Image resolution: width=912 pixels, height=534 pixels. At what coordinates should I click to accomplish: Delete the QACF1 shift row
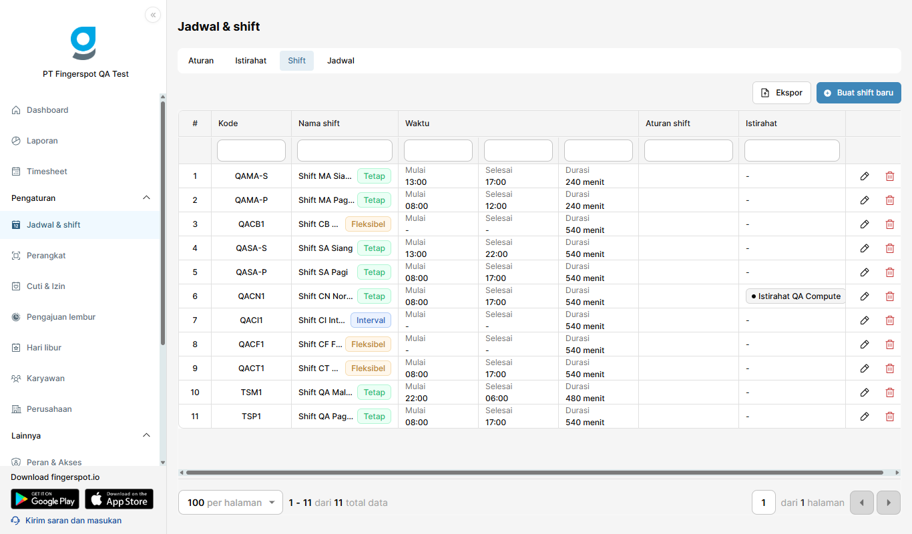coord(890,344)
